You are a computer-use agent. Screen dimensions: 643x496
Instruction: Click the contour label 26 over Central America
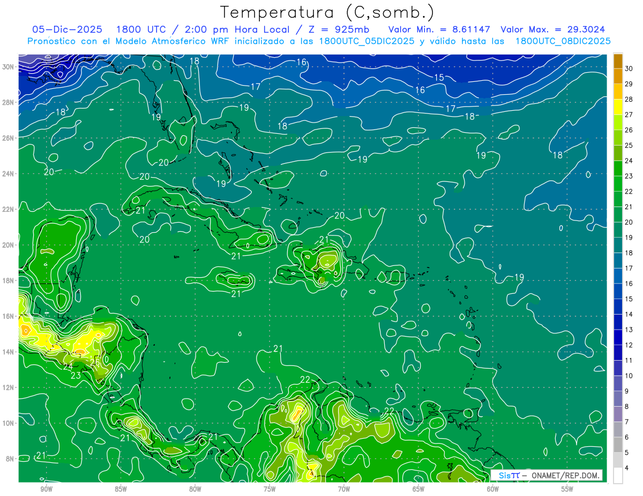coord(95,362)
